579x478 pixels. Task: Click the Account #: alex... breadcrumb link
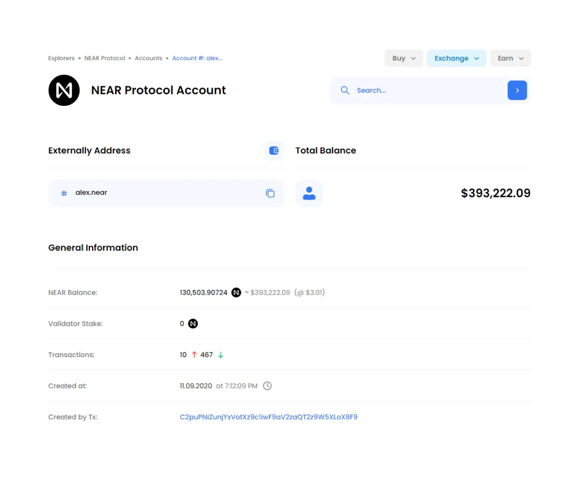(197, 58)
